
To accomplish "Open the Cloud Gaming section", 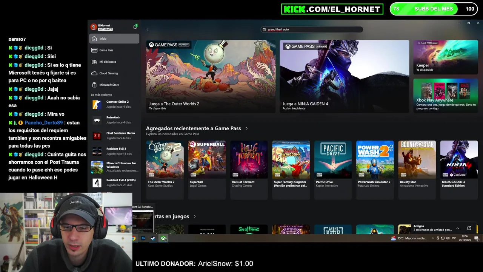I will (x=114, y=73).
